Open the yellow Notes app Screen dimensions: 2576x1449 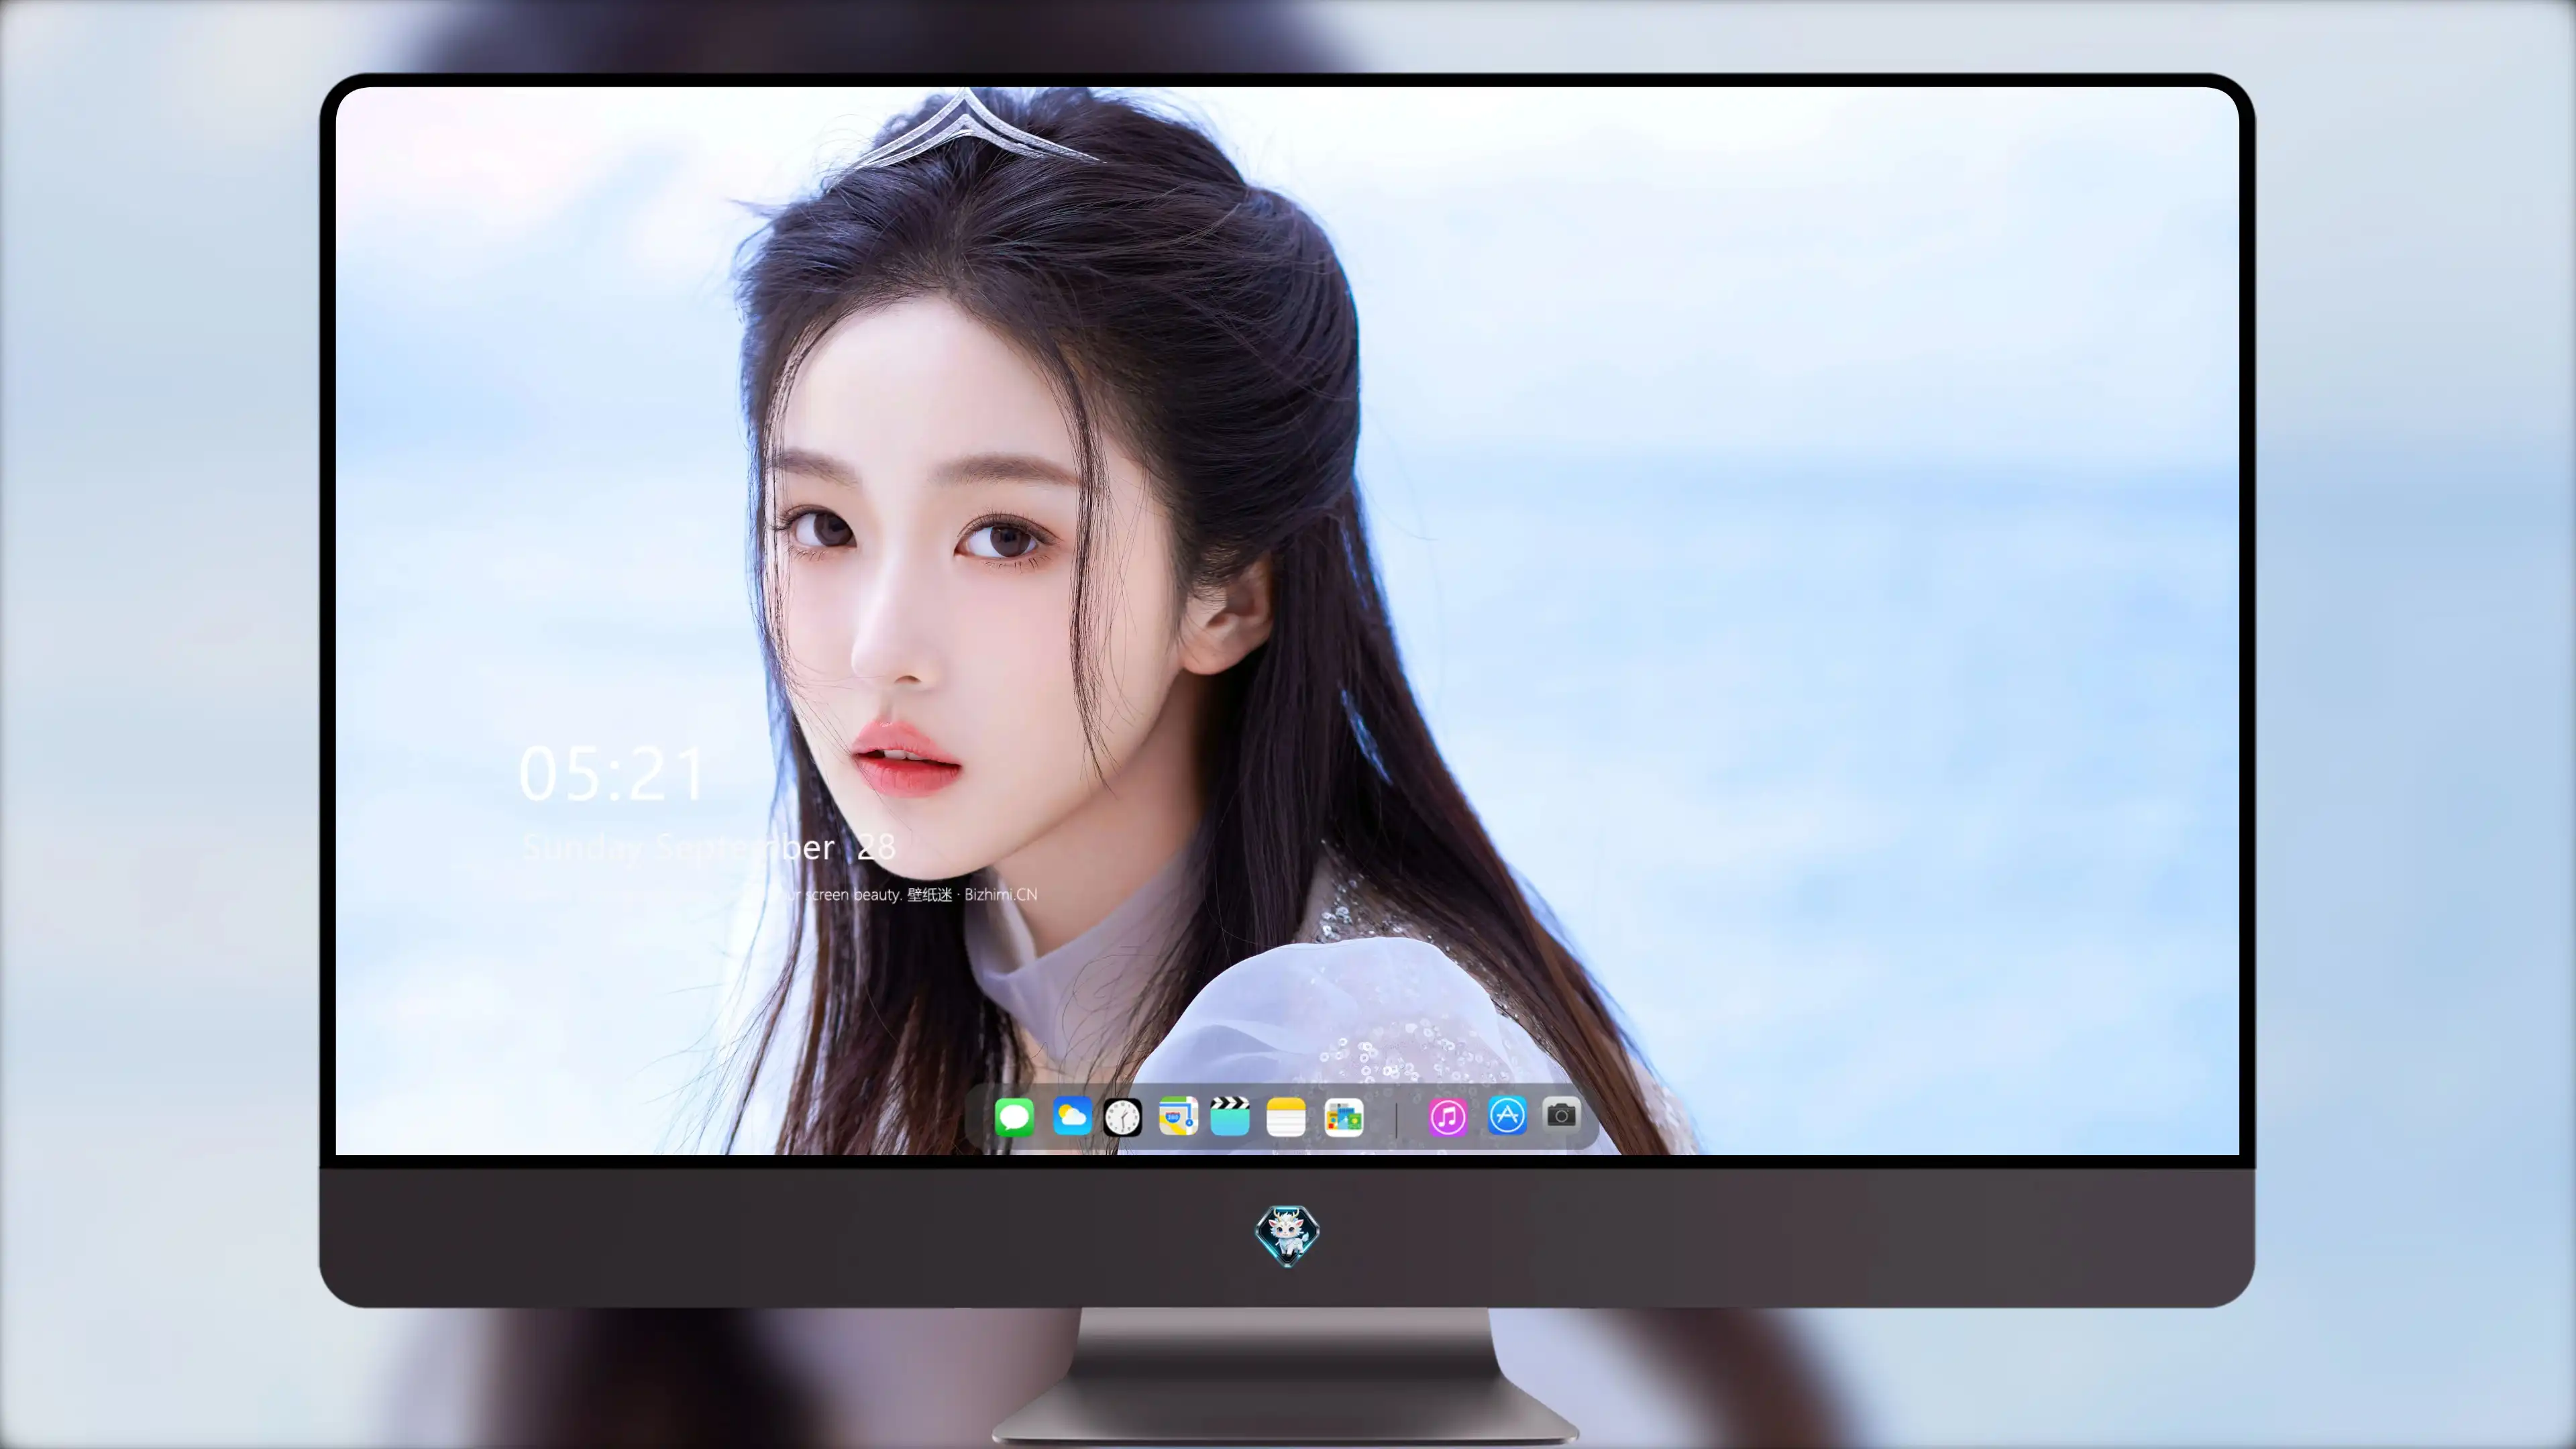click(x=1286, y=1117)
